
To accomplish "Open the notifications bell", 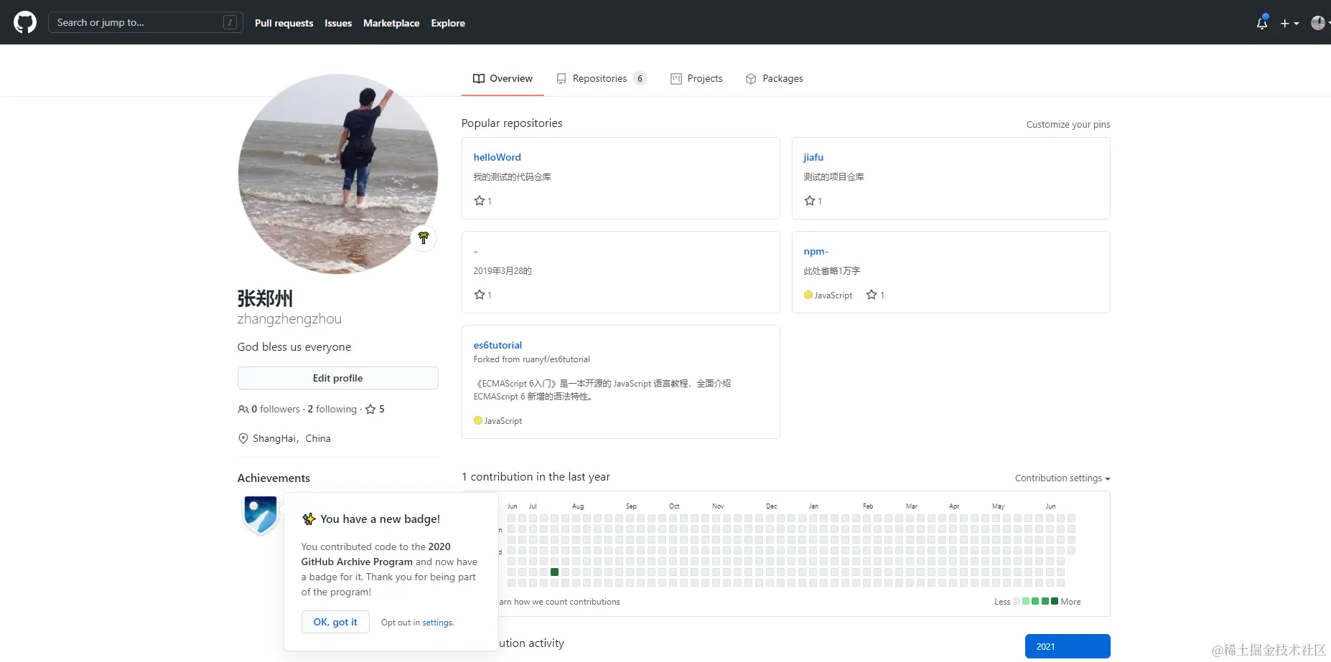I will (1262, 23).
